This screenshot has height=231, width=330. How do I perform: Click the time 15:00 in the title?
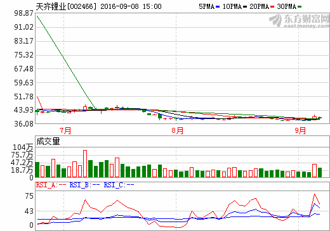click(x=152, y=6)
